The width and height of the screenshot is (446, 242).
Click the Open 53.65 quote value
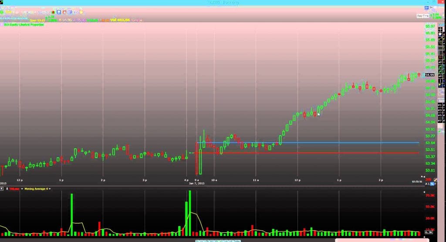37,20
